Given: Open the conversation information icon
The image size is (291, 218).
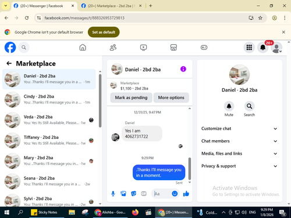Looking at the screenshot, I should 183,69.
